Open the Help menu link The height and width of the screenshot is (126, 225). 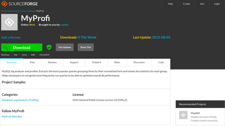coord(170,4)
